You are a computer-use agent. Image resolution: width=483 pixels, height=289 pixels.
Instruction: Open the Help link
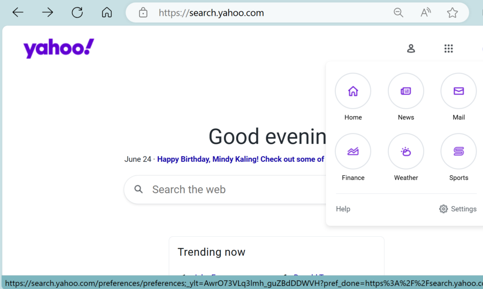(343, 209)
